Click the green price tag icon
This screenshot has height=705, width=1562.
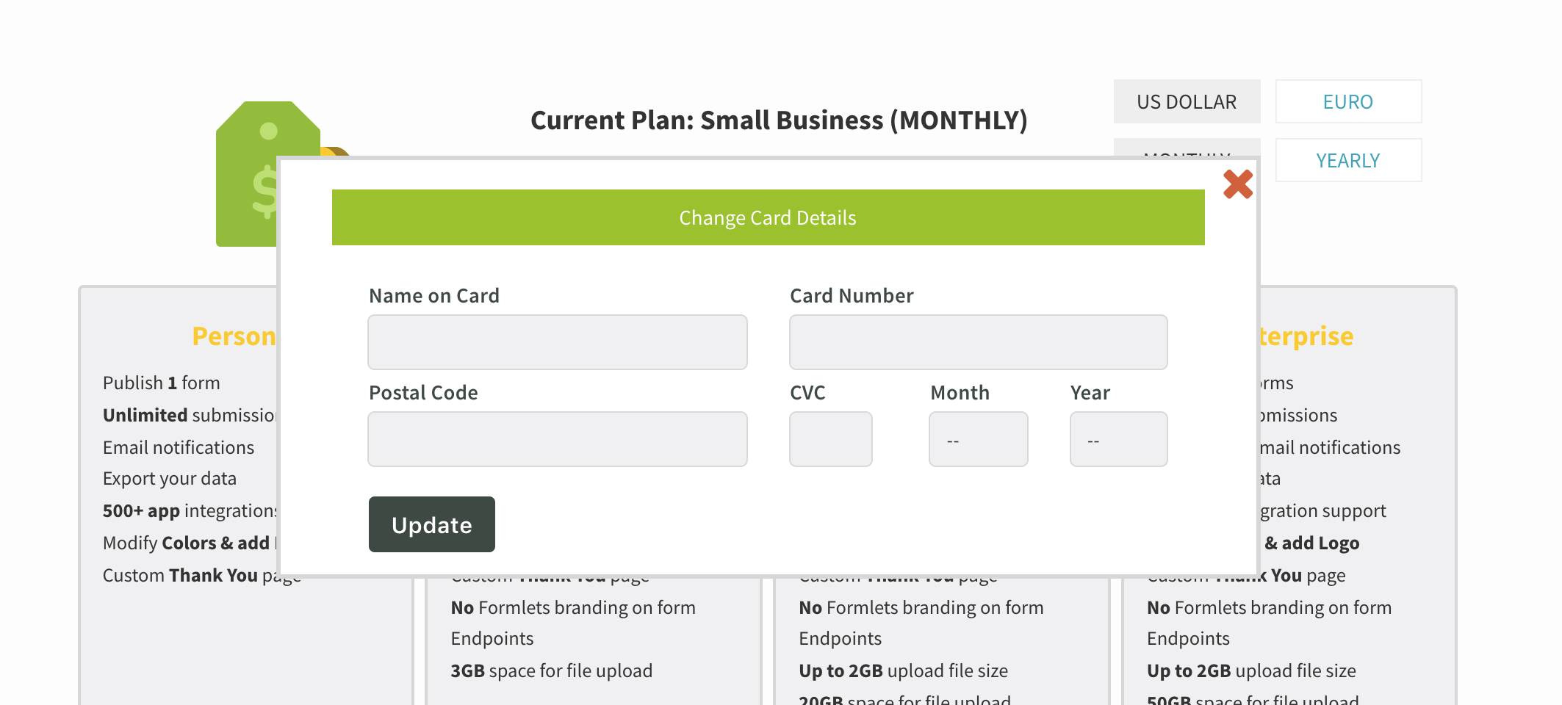246,176
